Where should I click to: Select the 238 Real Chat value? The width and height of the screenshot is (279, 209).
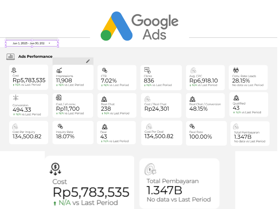[x=106, y=109]
